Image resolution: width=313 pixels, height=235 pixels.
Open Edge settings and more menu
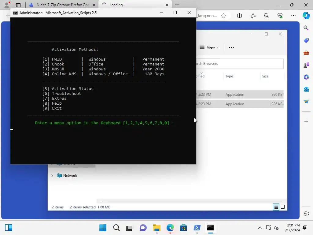[293, 16]
